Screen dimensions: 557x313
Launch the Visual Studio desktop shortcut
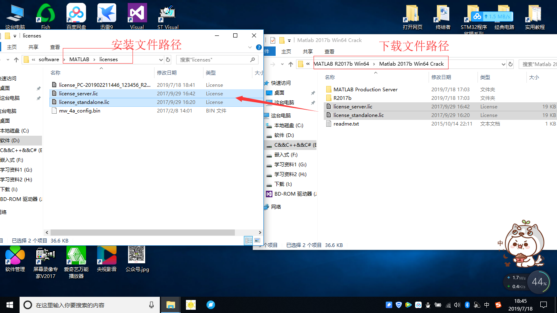tap(137, 16)
